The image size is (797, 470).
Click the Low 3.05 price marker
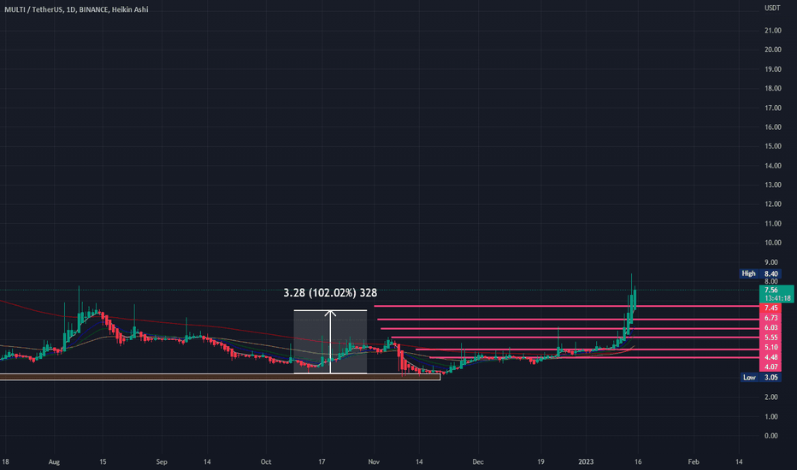(x=761, y=378)
